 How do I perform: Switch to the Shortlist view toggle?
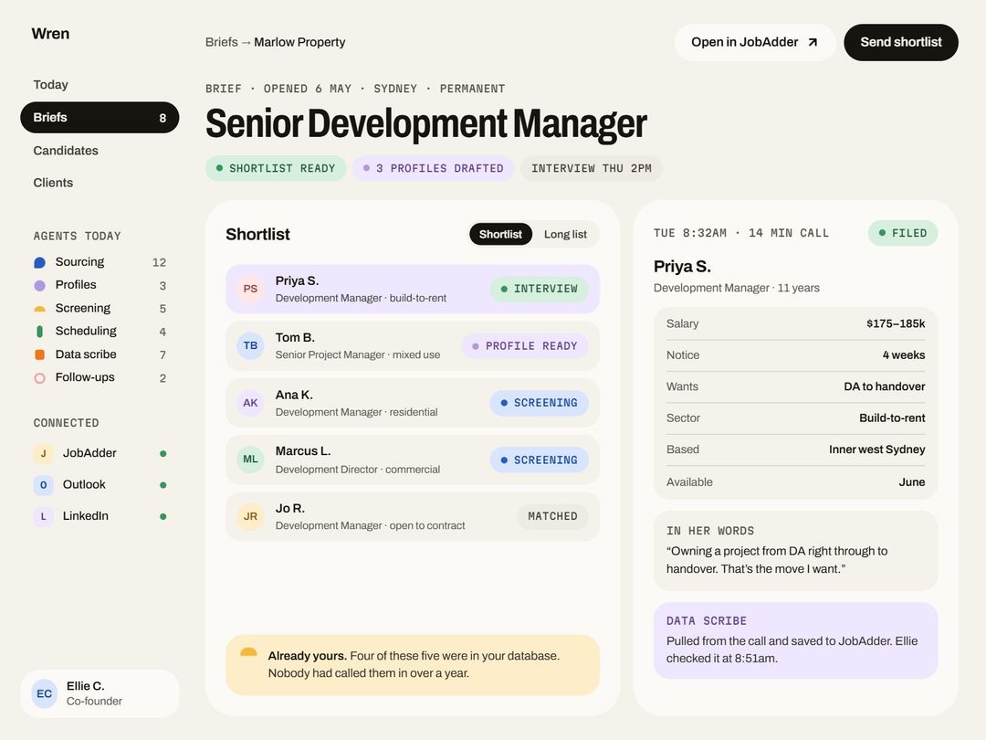tap(500, 234)
